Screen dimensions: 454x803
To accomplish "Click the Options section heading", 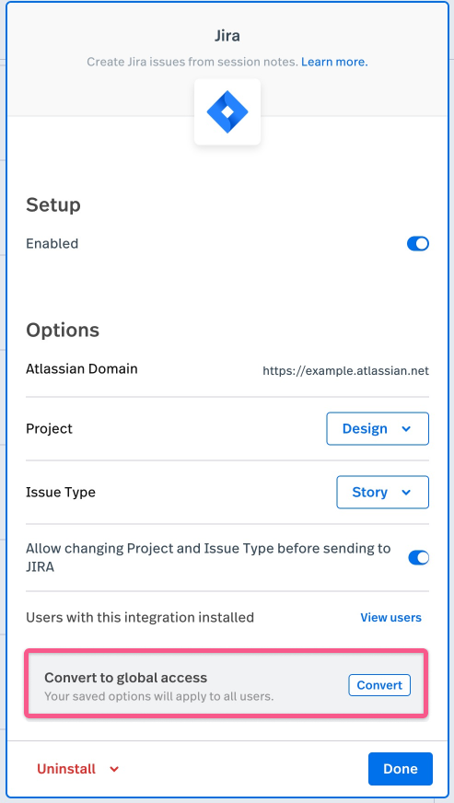I will click(x=63, y=331).
